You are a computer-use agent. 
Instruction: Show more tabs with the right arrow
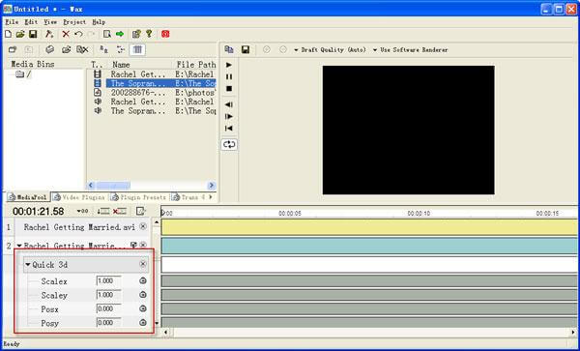tap(211, 197)
